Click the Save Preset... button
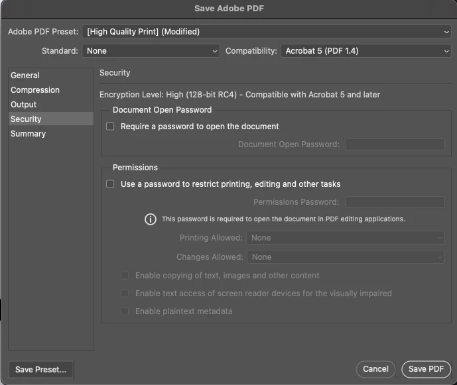457x385 pixels. (41, 369)
